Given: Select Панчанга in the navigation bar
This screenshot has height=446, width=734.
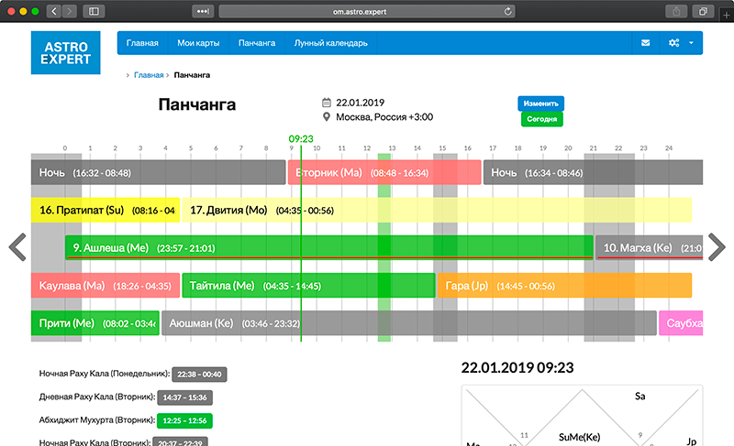Looking at the screenshot, I should pyautogui.click(x=256, y=43).
